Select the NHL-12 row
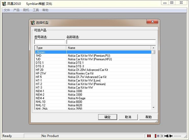The image size is (189, 140). pyautogui.click(x=93, y=105)
